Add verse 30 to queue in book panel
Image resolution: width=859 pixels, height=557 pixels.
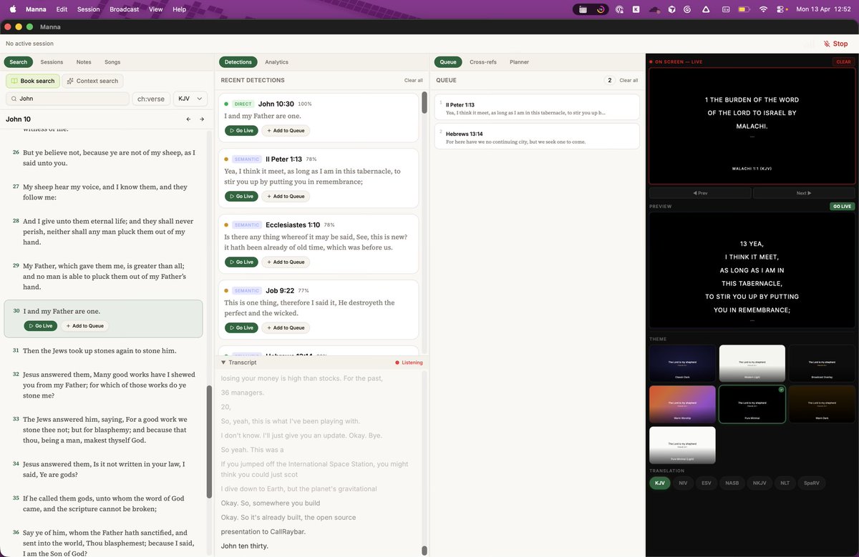click(84, 326)
